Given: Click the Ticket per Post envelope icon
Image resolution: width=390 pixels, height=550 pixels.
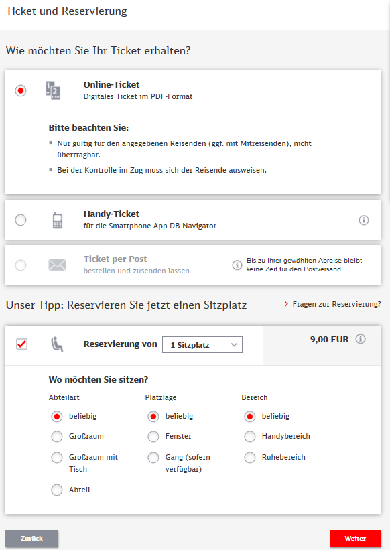Looking at the screenshot, I should pyautogui.click(x=57, y=265).
